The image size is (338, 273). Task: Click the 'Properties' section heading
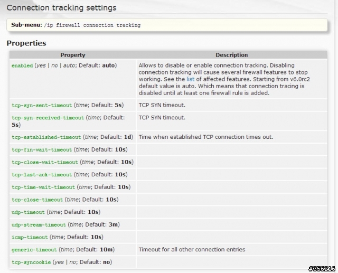pos(26,43)
